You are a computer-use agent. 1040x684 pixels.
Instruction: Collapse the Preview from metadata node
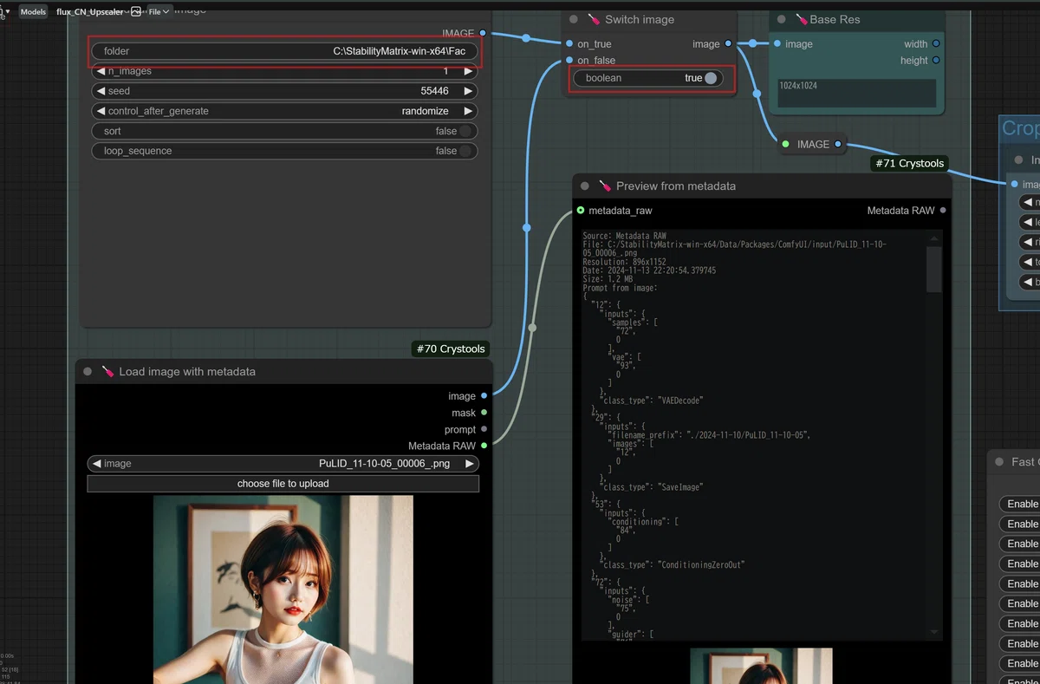point(585,186)
